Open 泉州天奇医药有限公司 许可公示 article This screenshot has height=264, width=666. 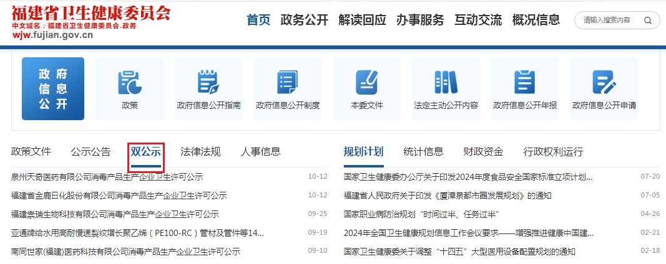[107, 177]
